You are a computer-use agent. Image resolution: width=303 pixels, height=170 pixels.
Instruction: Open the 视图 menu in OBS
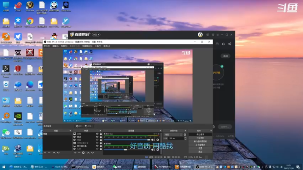(64, 46)
